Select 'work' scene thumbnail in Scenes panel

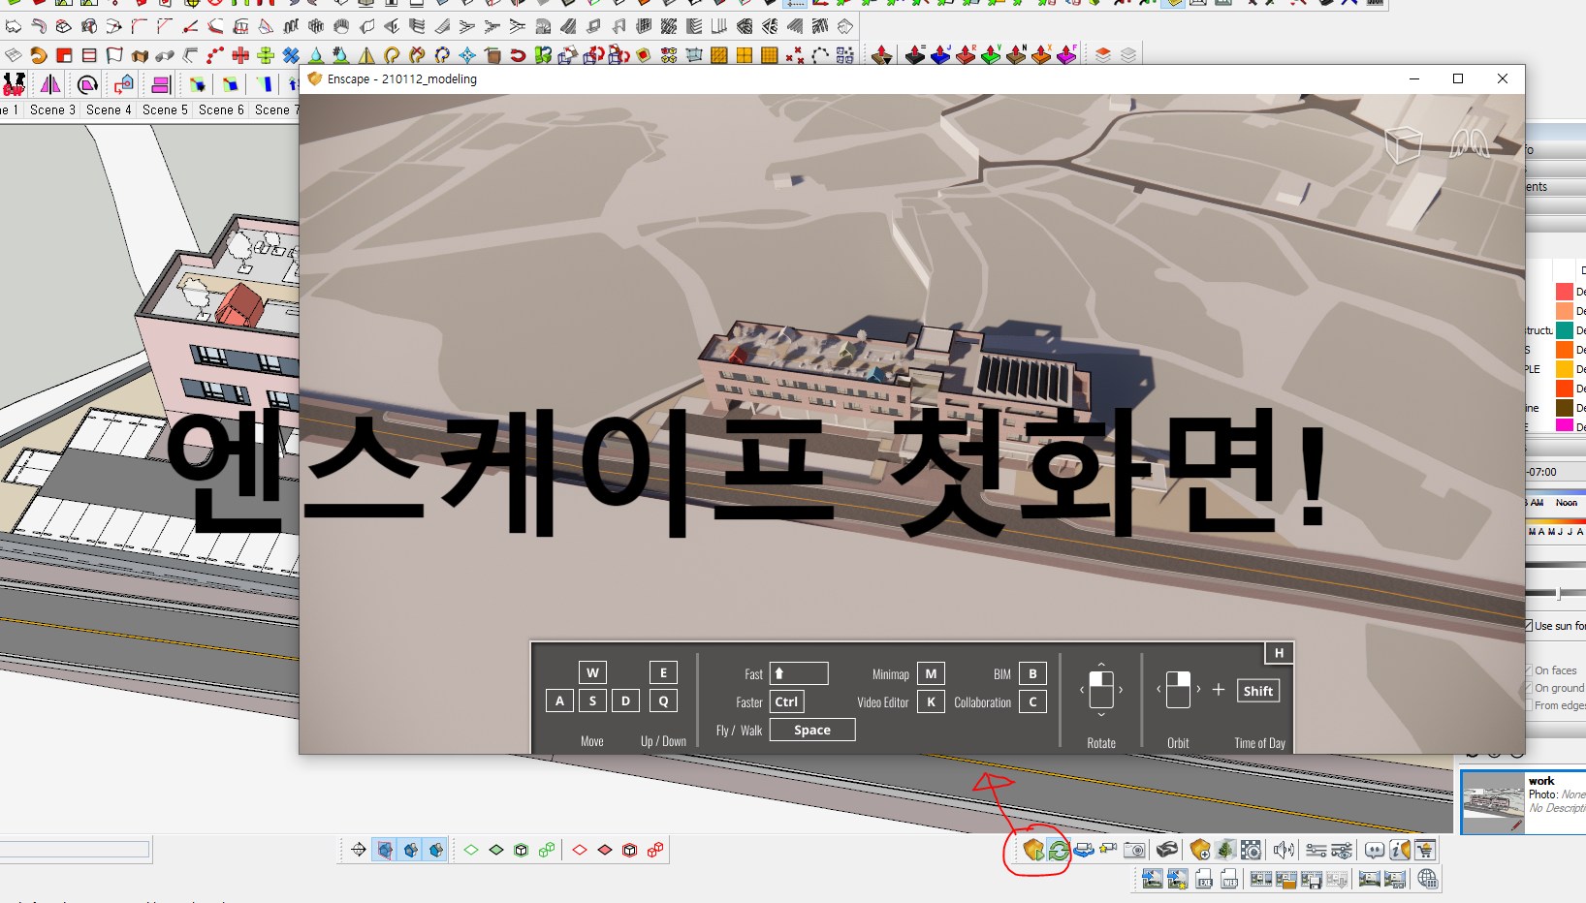[x=1493, y=802]
